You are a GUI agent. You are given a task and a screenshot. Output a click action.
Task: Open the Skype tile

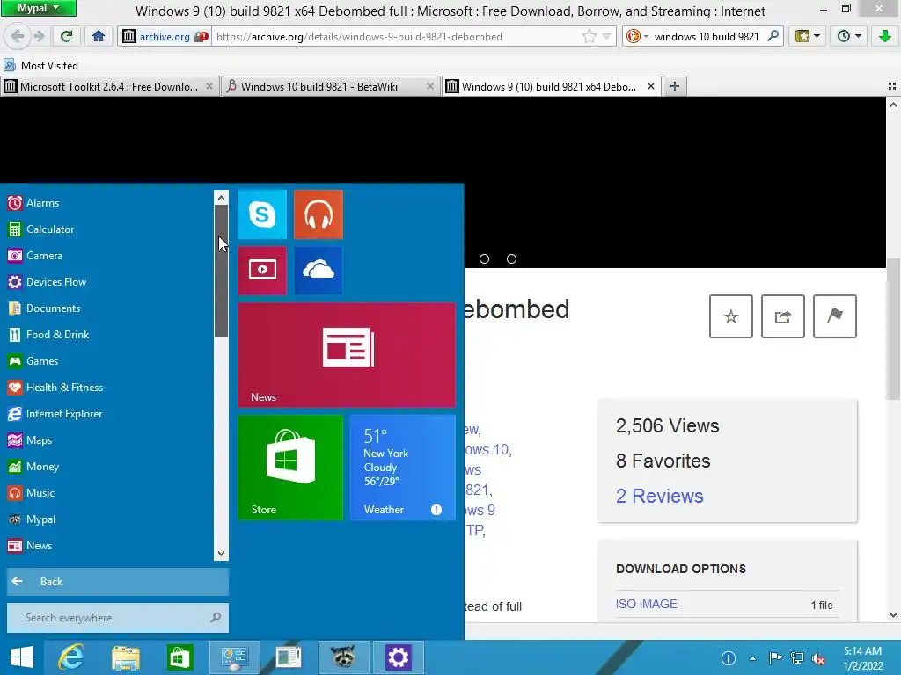coord(262,214)
